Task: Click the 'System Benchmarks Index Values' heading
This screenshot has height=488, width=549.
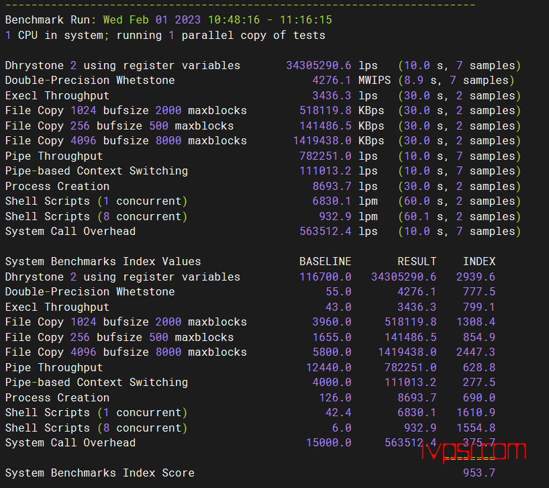Action: tap(103, 262)
